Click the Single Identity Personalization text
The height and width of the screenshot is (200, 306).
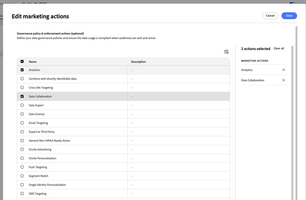point(47,185)
